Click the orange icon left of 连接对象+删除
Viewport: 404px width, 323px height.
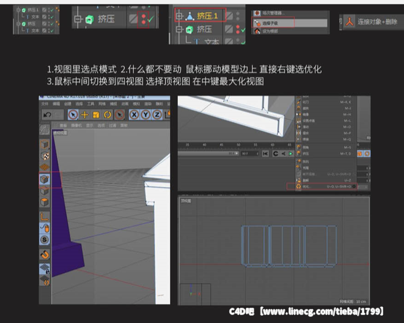click(x=350, y=21)
